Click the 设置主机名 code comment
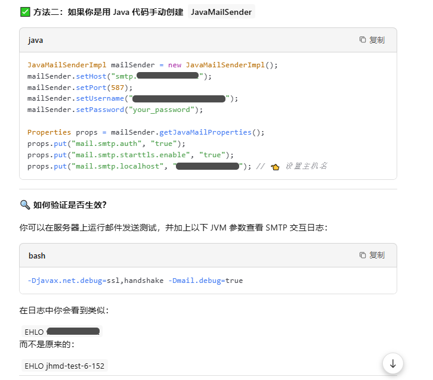Viewport: 433px width, 380px height. pyautogui.click(x=307, y=166)
